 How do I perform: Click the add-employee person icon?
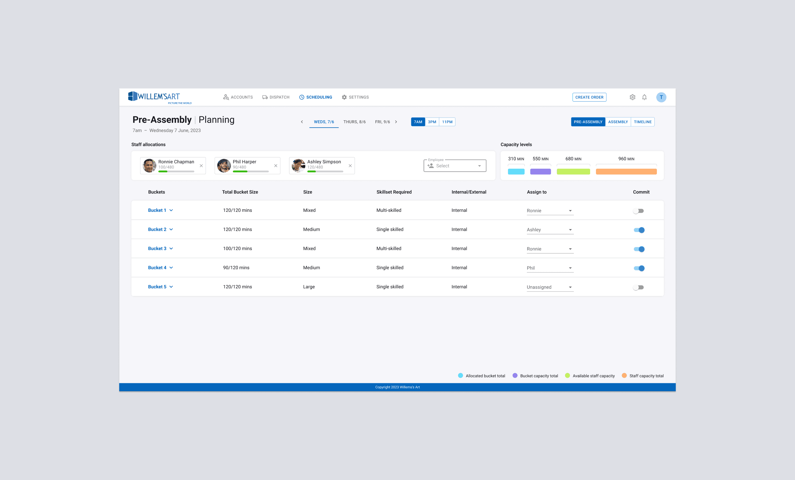[430, 166]
